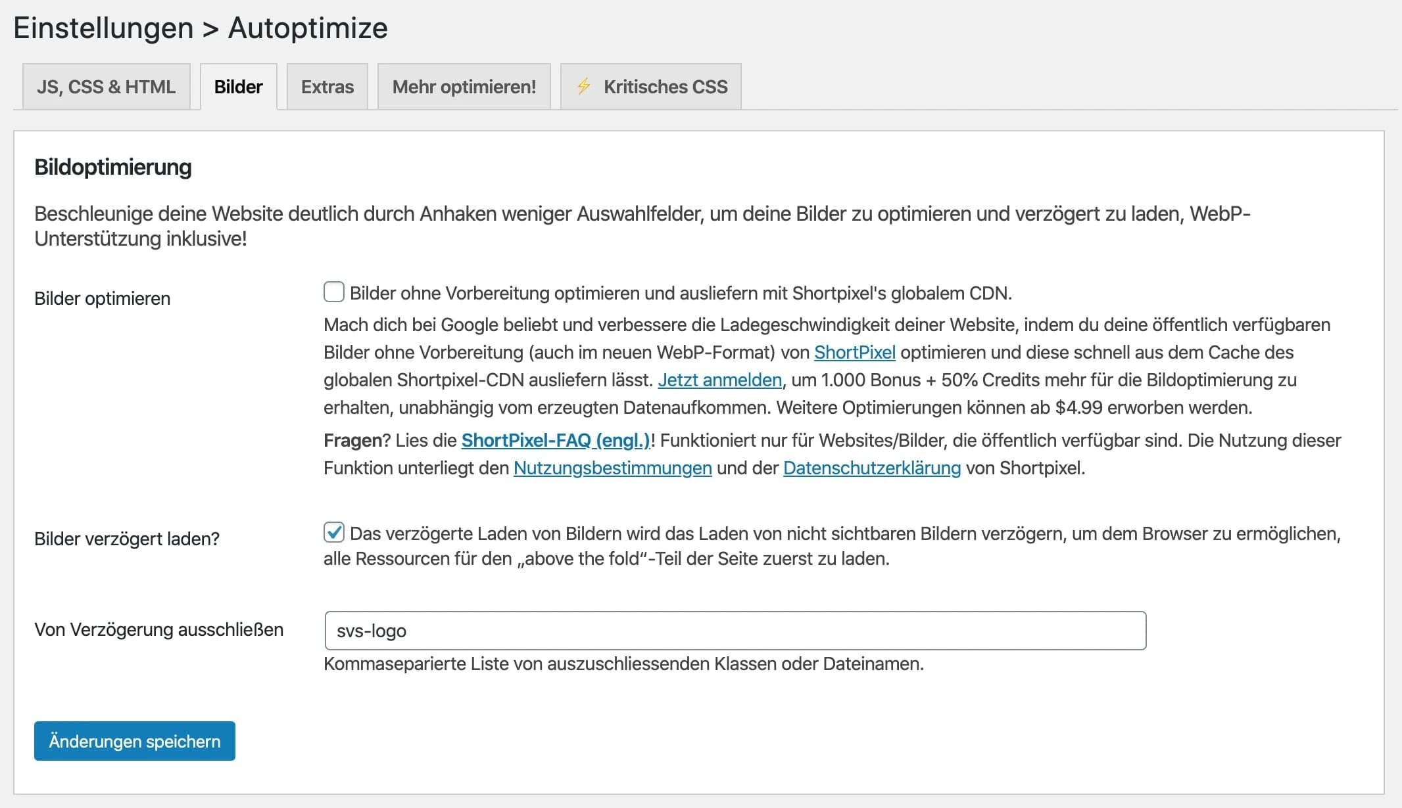
Task: Open the Kritisches CSS tab
Action: click(664, 86)
